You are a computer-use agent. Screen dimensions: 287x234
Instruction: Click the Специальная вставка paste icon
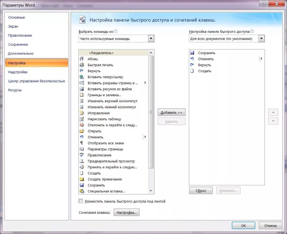point(82,191)
